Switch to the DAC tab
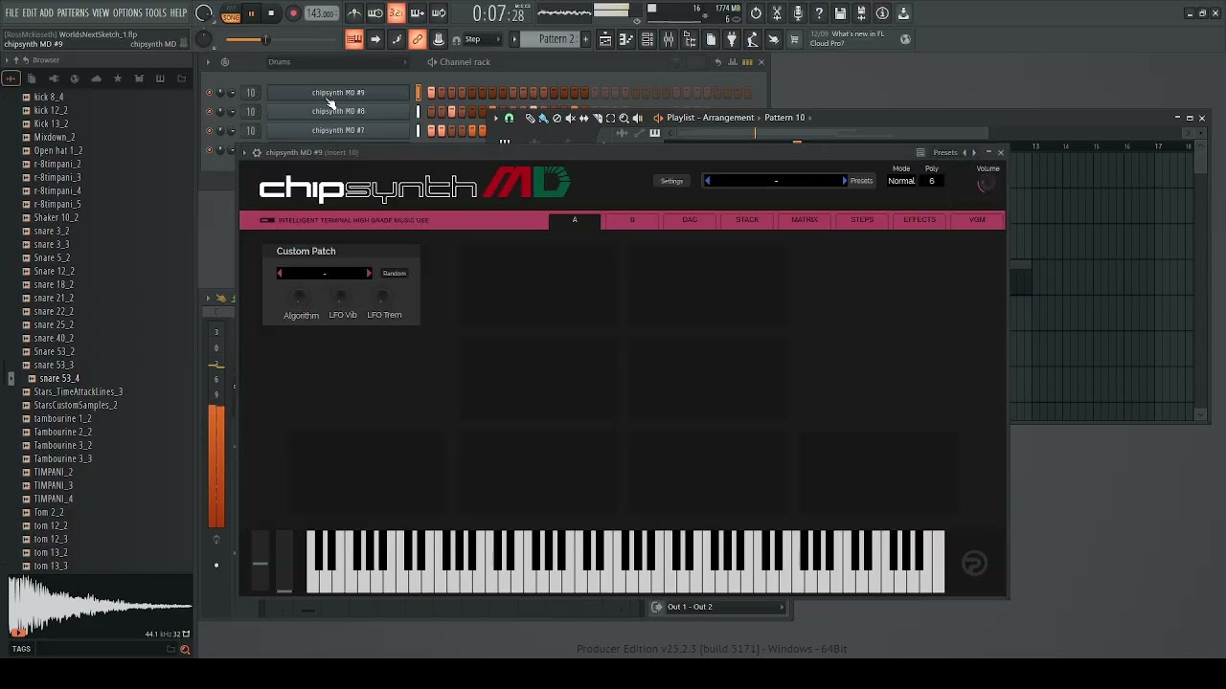 tap(690, 220)
